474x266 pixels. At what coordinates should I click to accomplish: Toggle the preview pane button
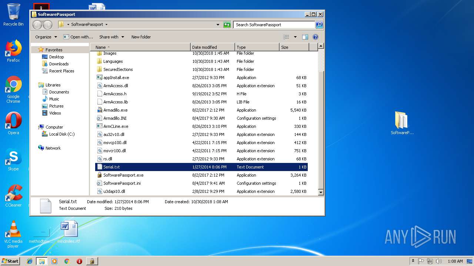point(305,37)
